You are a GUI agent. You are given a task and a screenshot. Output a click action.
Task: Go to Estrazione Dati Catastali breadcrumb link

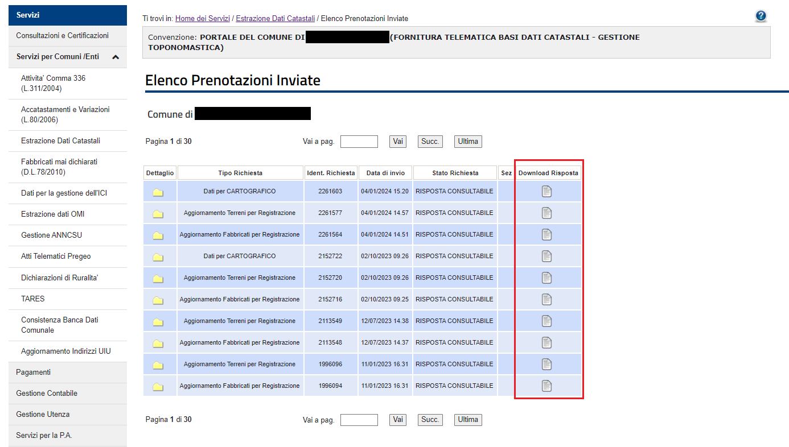tap(275, 19)
